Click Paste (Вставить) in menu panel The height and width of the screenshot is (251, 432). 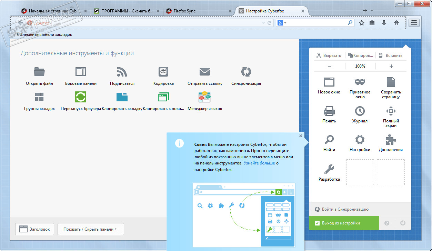391,55
